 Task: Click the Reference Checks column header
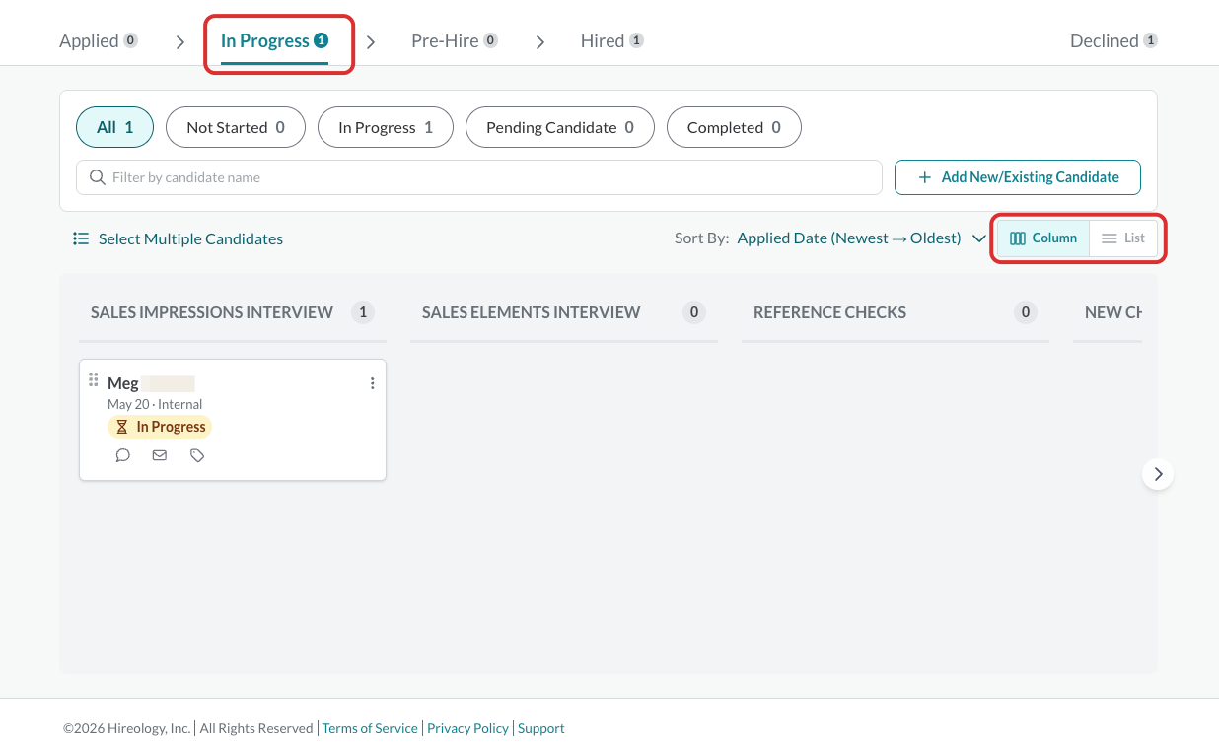829,312
